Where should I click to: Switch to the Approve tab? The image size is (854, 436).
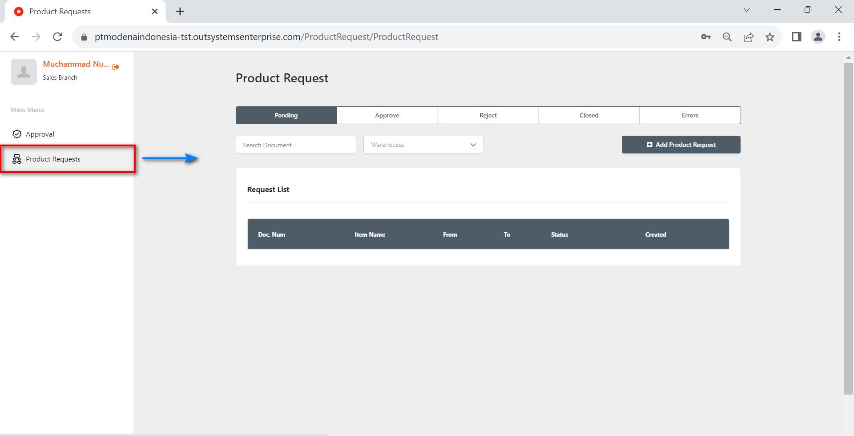[x=387, y=115]
